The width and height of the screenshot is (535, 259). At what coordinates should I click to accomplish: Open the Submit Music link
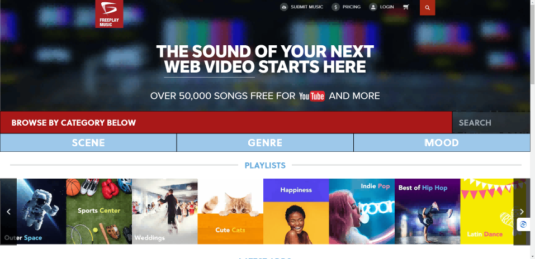pos(307,7)
